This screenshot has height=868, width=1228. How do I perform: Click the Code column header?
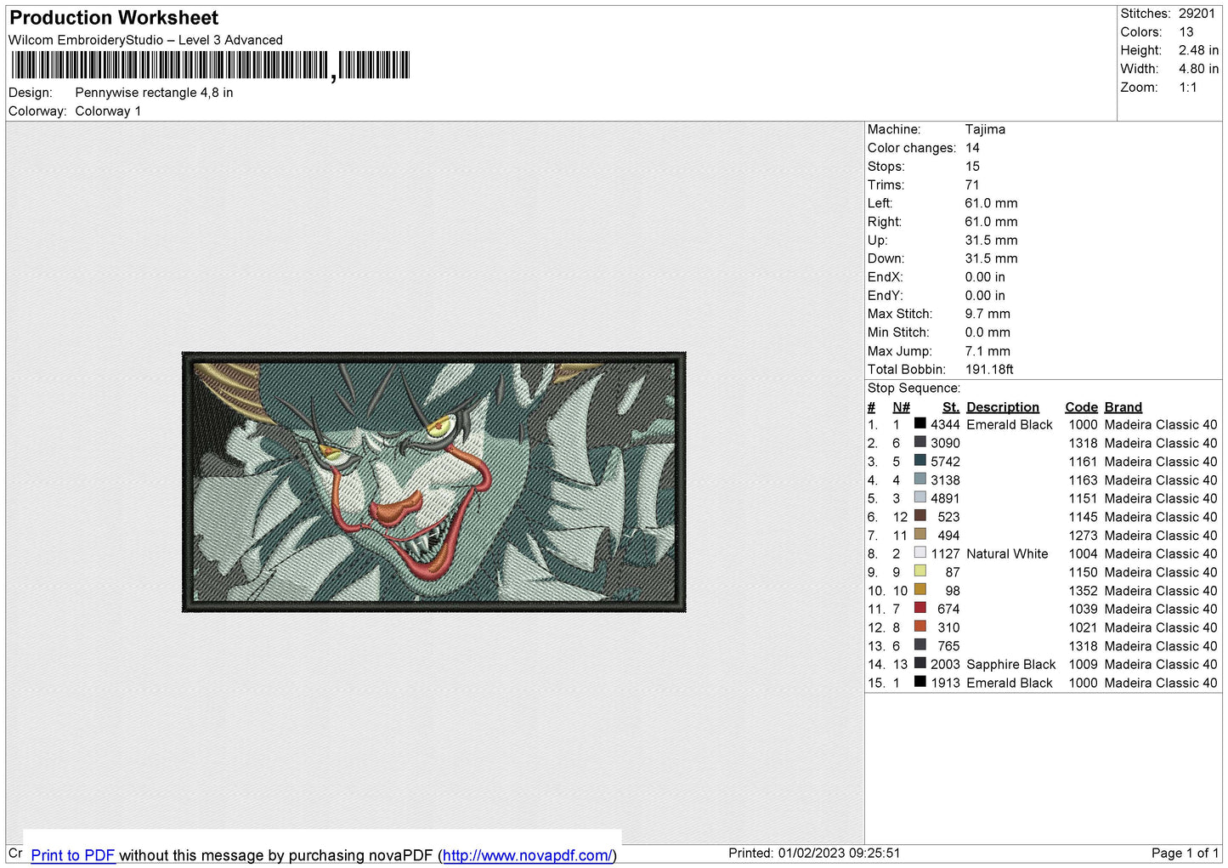tap(1081, 407)
